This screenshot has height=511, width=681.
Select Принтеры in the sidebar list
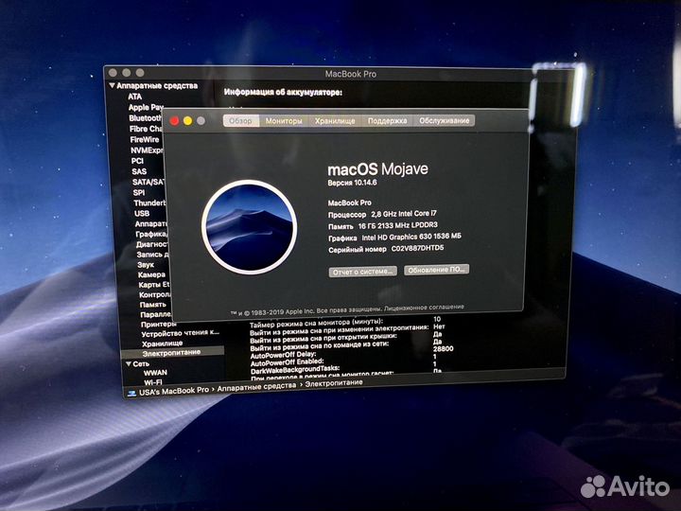(x=158, y=323)
